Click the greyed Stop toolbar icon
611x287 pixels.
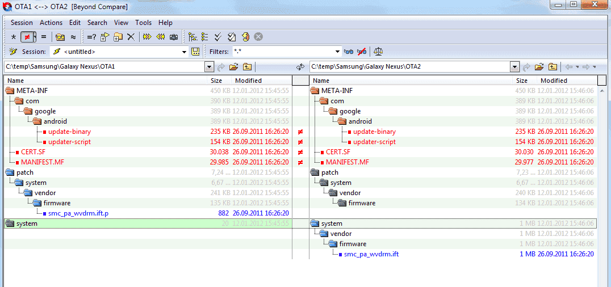258,37
